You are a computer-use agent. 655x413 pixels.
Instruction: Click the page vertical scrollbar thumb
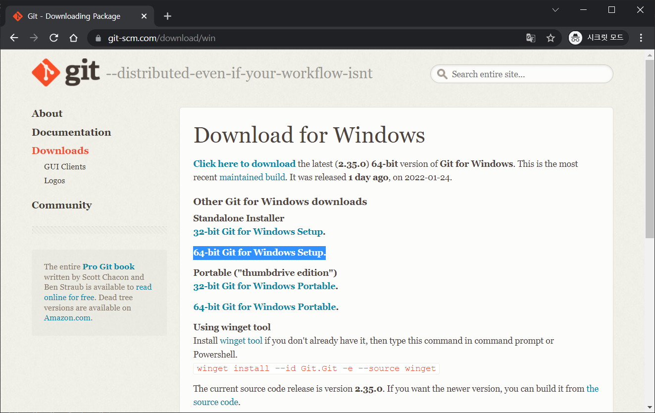pyautogui.click(x=650, y=149)
